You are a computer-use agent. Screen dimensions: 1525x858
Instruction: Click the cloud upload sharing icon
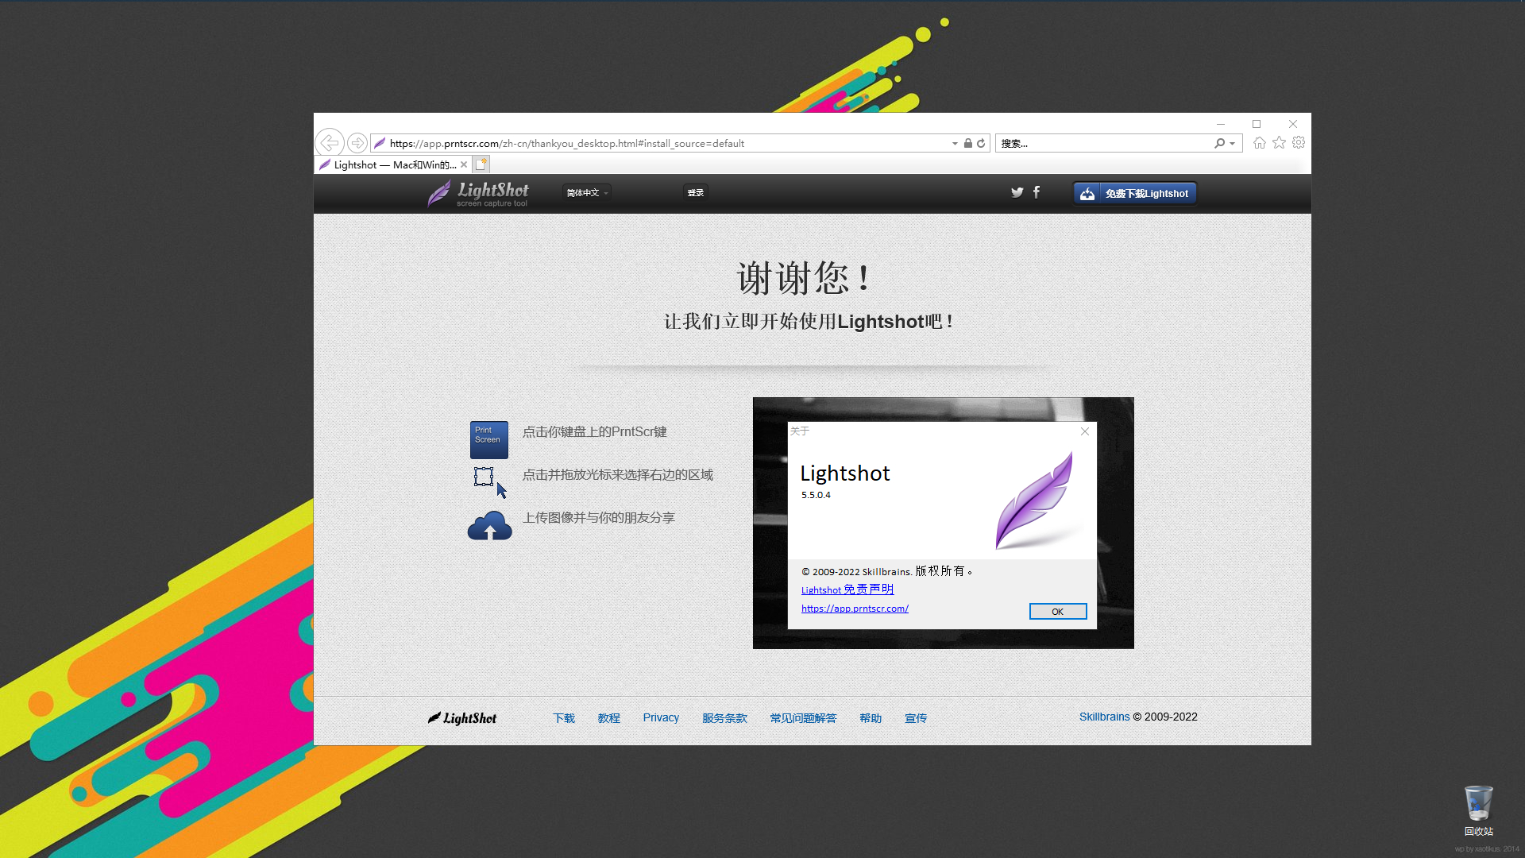pyautogui.click(x=489, y=525)
